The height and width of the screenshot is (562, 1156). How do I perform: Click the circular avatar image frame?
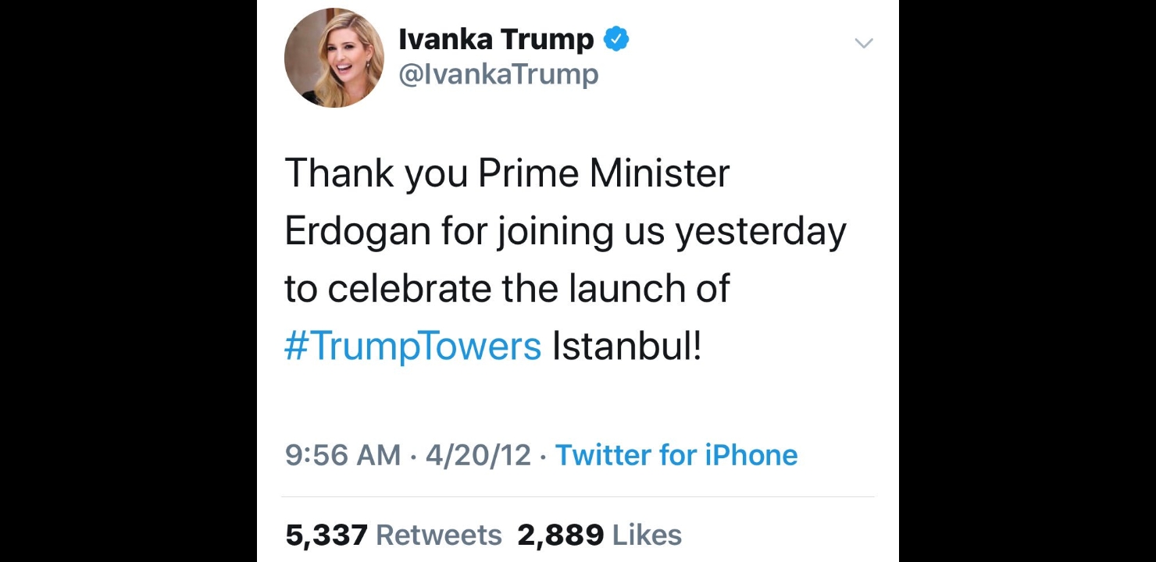point(334,57)
